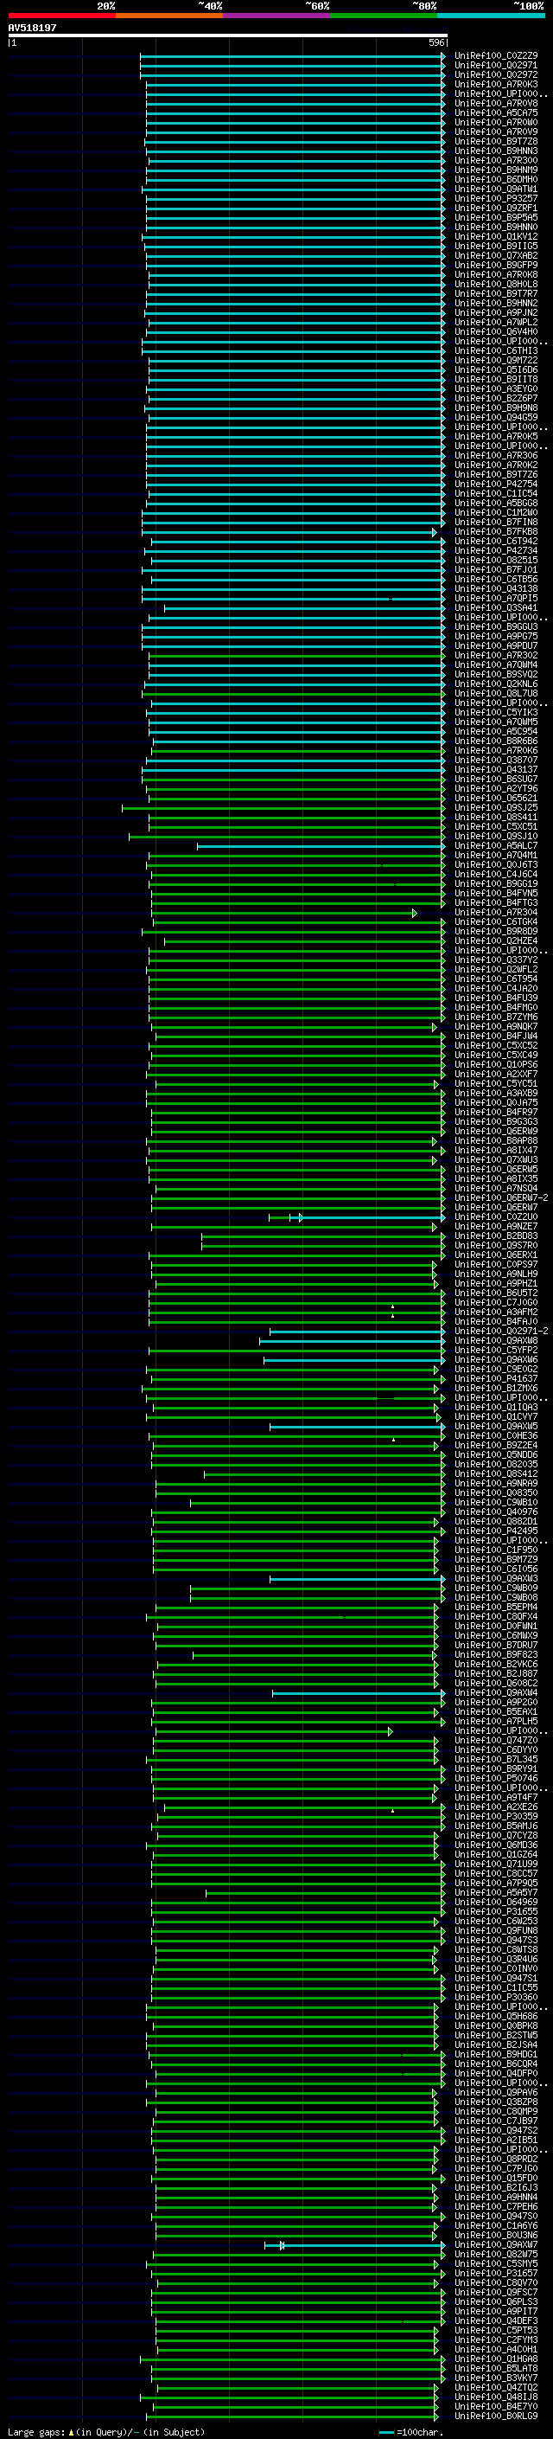Select hit label UniRef100_Q3SA41
This screenshot has height=2439, width=553.
point(496,608)
